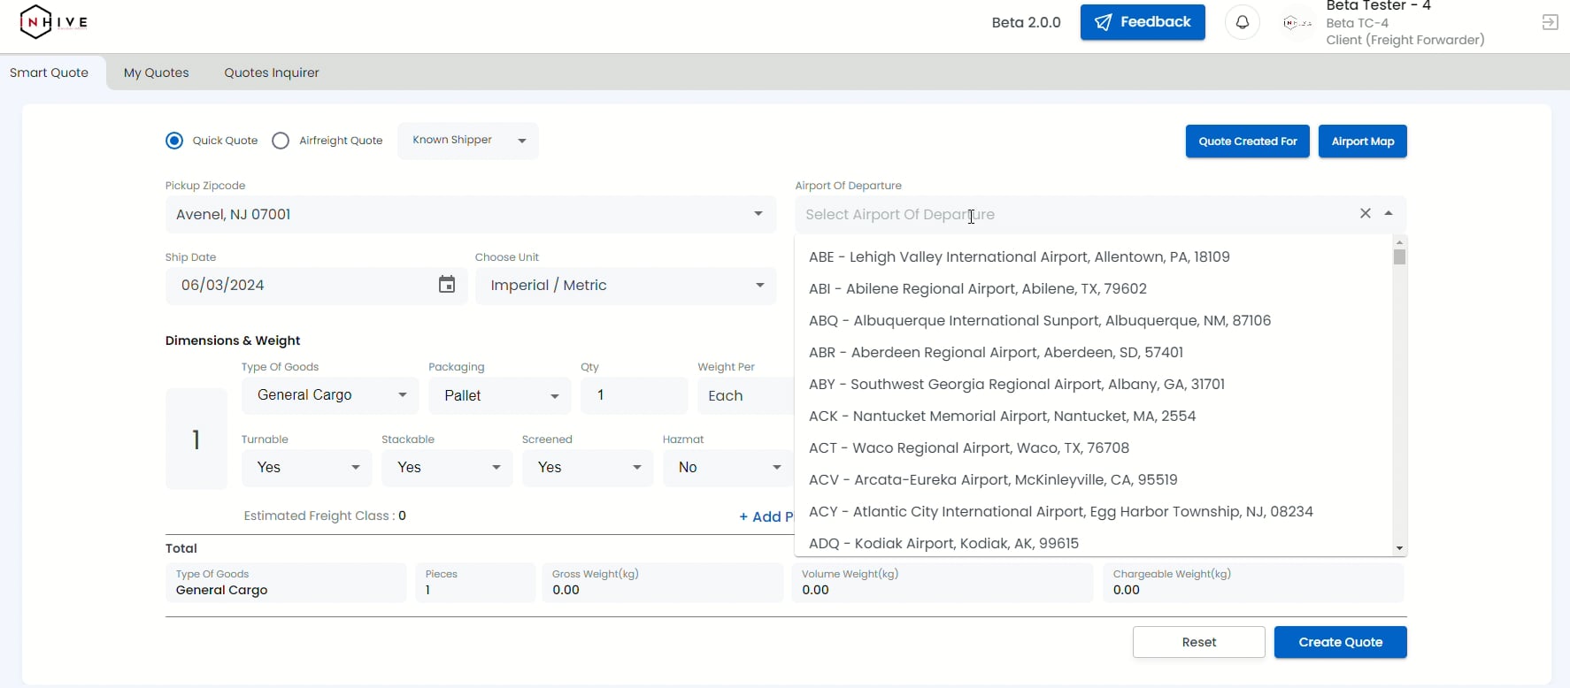Open the Hazmat dropdown
This screenshot has width=1570, height=688.
click(727, 468)
